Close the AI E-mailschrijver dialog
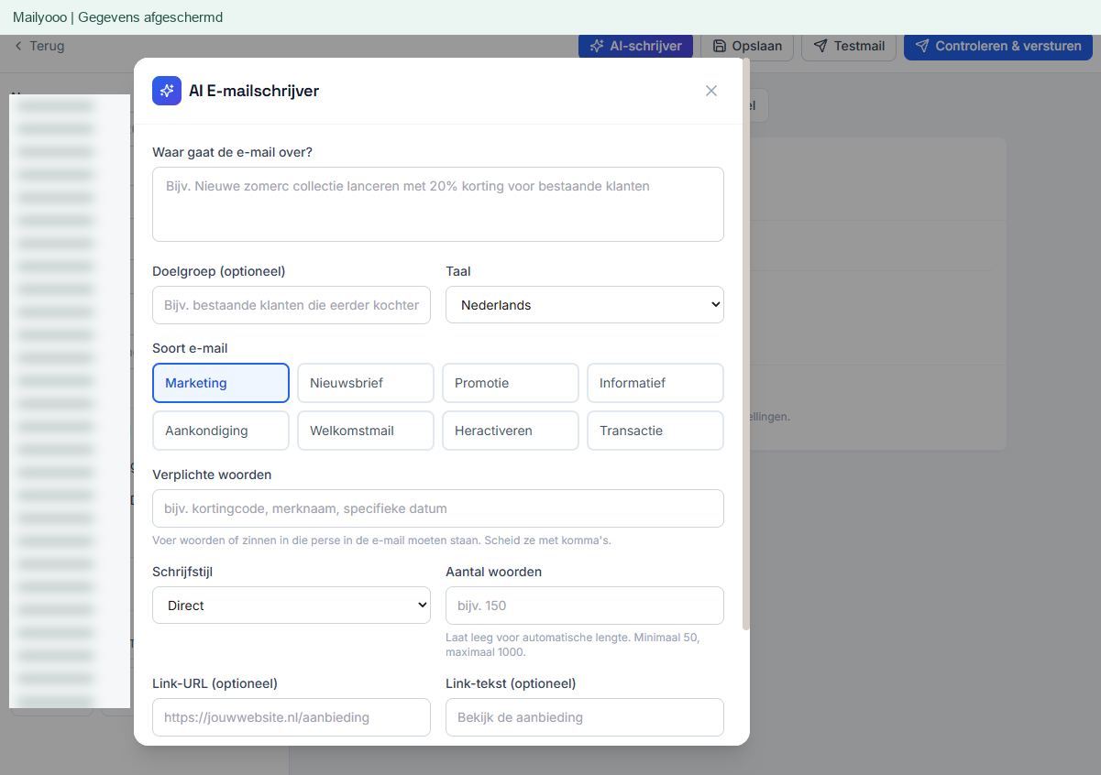 point(711,91)
